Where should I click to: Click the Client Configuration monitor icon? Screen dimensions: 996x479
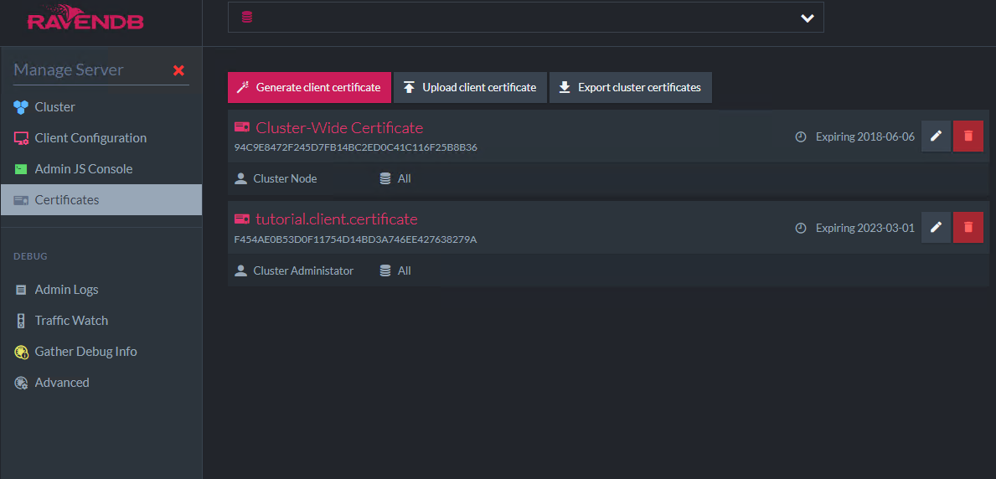21,138
